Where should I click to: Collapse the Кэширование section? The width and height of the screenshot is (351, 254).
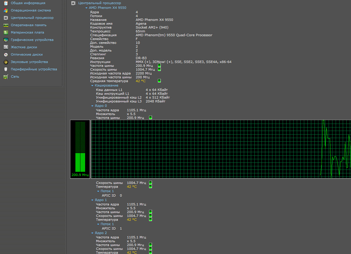92,85
